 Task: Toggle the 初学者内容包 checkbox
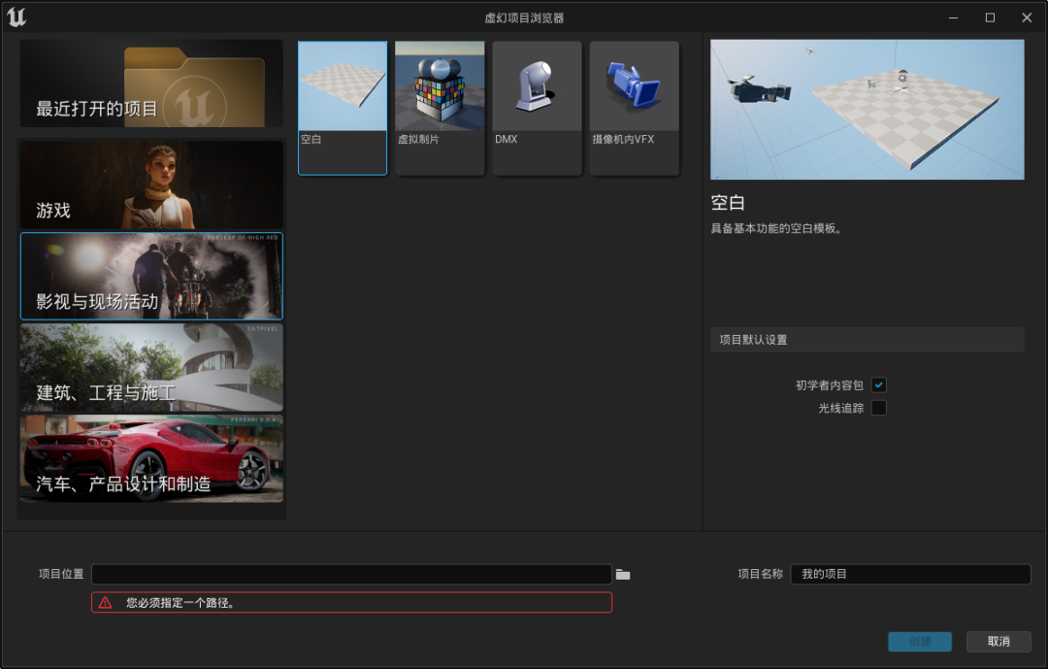click(x=879, y=385)
